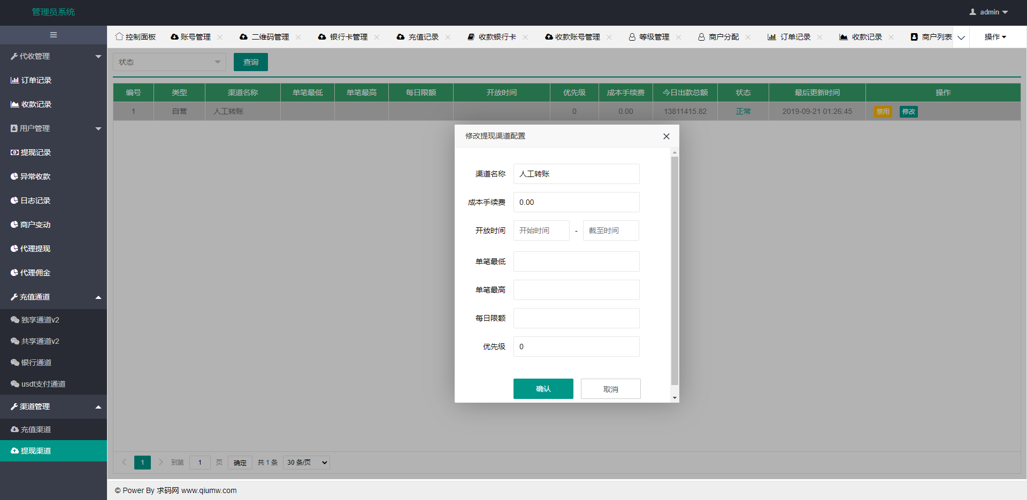Viewport: 1027px width, 500px height.
Task: Click the 取消 button in dialog
Action: pyautogui.click(x=610, y=389)
